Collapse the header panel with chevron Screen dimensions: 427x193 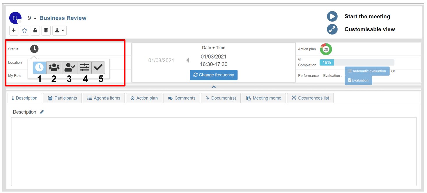[x=214, y=87]
